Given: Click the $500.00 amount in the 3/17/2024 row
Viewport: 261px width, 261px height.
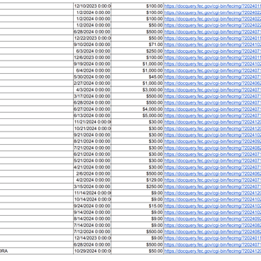Looking at the screenshot, I should pos(137,96).
